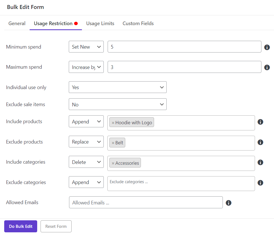
Task: Click info icon for Include products
Action: [x=260, y=122]
